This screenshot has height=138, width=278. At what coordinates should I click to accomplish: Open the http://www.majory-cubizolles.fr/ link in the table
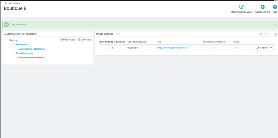[172, 48]
